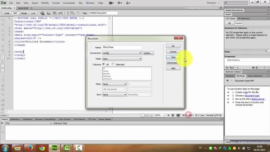Click the Preview in Browser globe icon
The height and width of the screenshot is (152, 270).
49,13
